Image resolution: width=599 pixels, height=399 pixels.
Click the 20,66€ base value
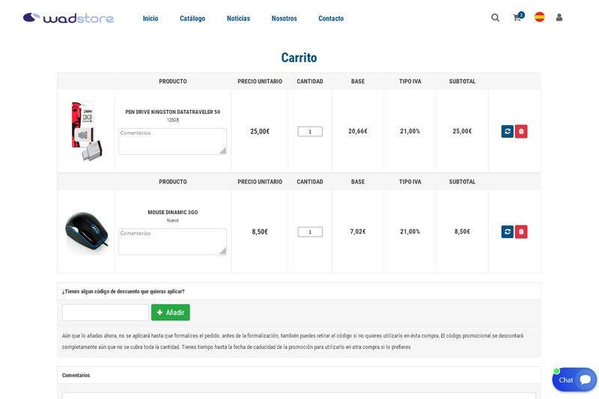coord(358,131)
